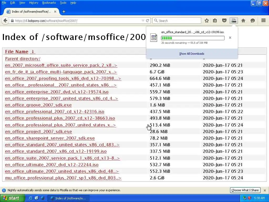269x202 pixels.
Task: Sort by File Name column header
Action: click(x=17, y=52)
